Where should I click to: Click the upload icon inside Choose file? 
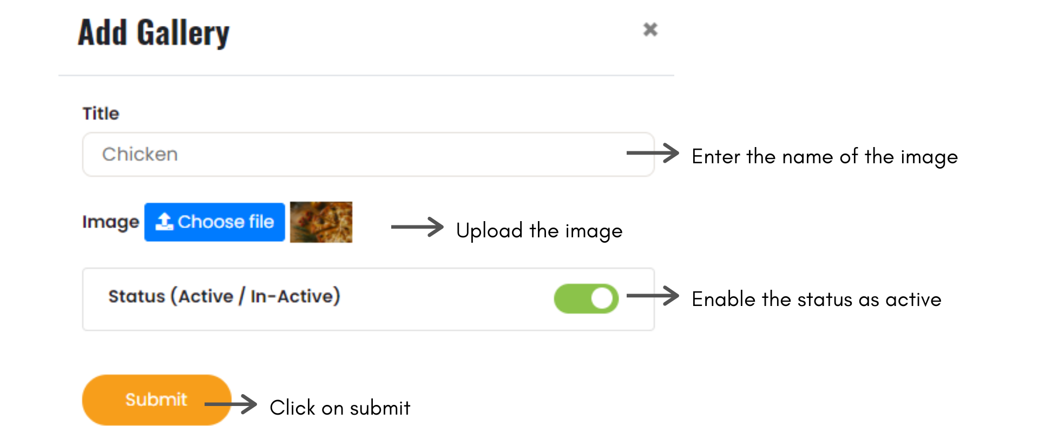click(x=164, y=221)
